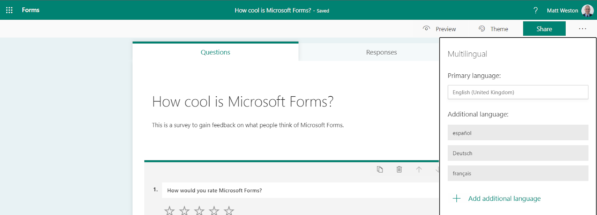Select the español additional language
597x215 pixels.
pyautogui.click(x=518, y=132)
